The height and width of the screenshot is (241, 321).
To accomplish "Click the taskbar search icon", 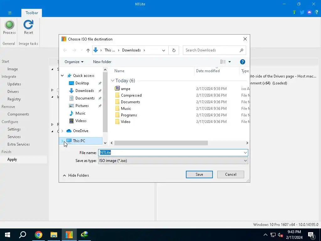I will pyautogui.click(x=23, y=235).
